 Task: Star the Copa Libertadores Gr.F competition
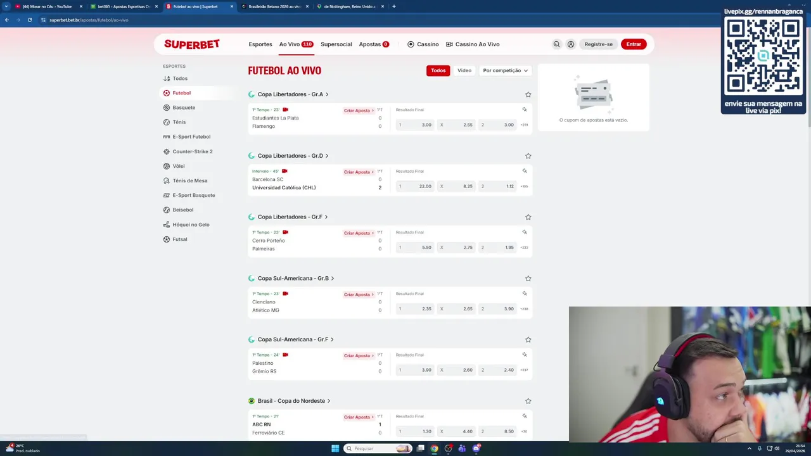(x=528, y=217)
